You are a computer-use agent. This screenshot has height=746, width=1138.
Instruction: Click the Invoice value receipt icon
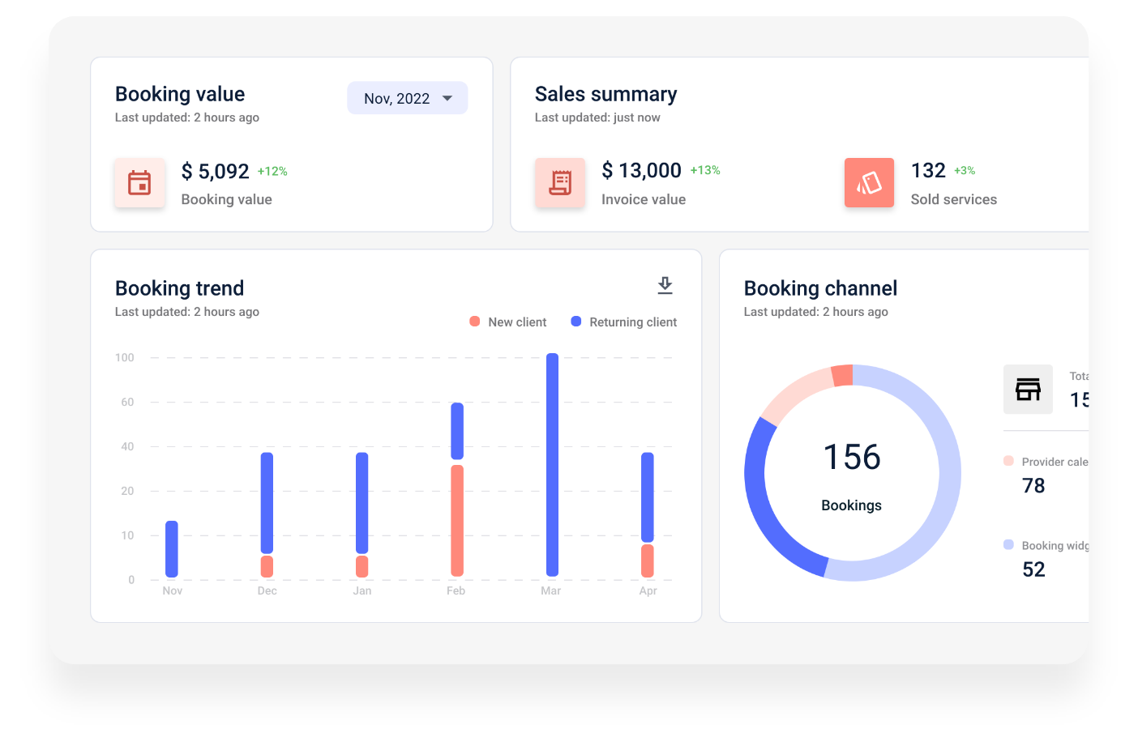pyautogui.click(x=559, y=183)
